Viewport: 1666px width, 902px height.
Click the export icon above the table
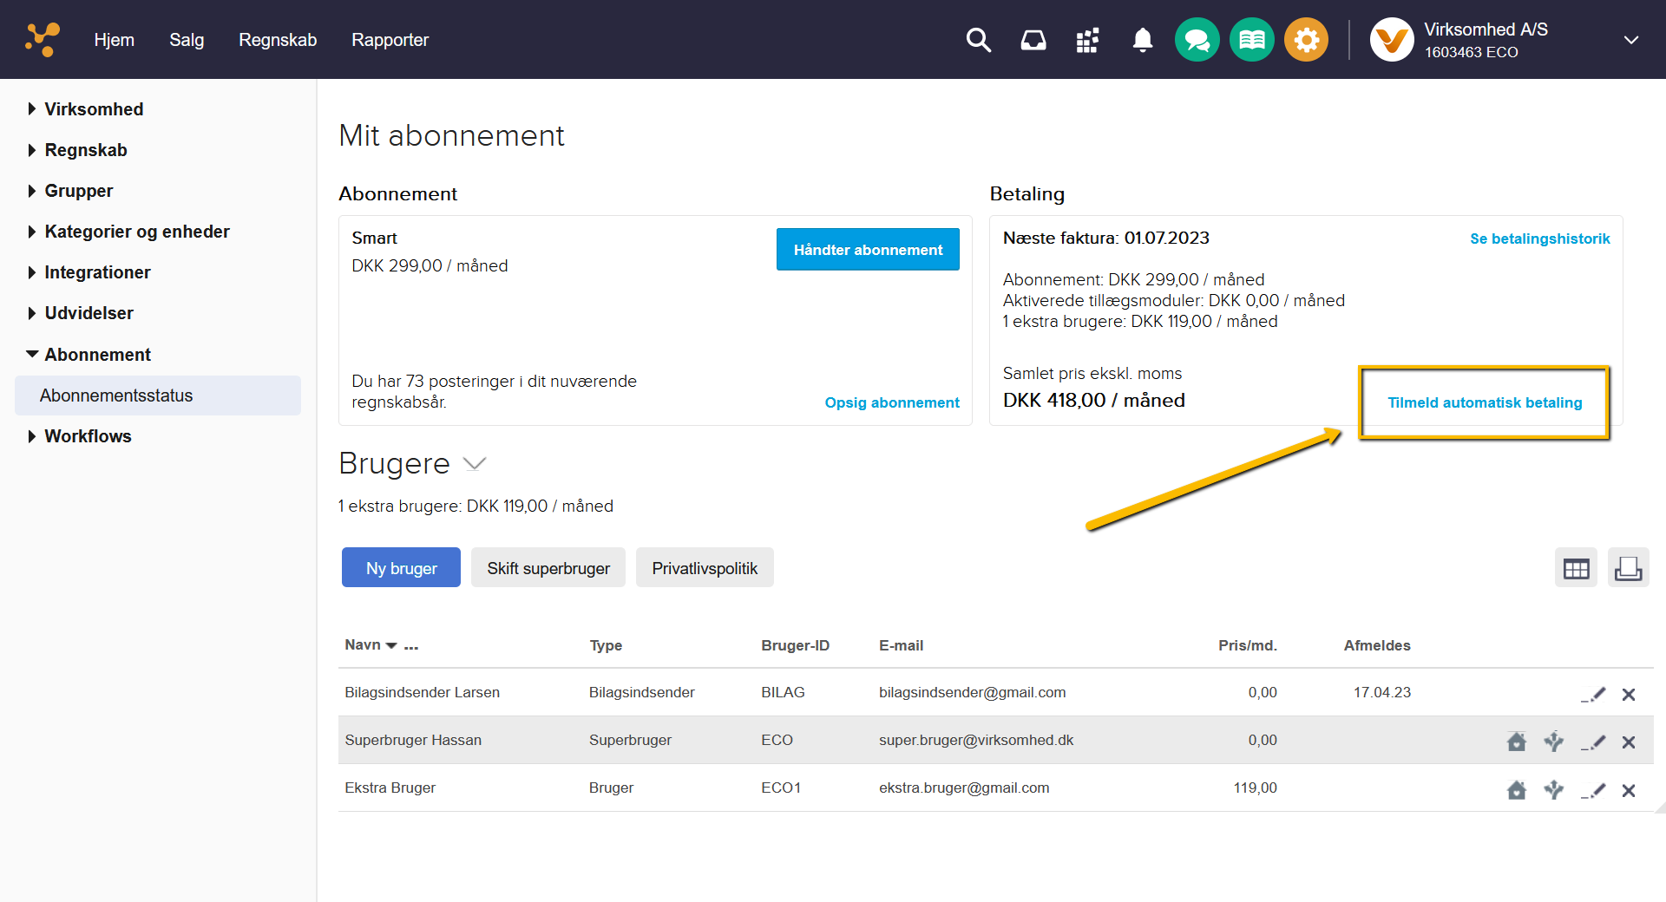[x=1628, y=569]
